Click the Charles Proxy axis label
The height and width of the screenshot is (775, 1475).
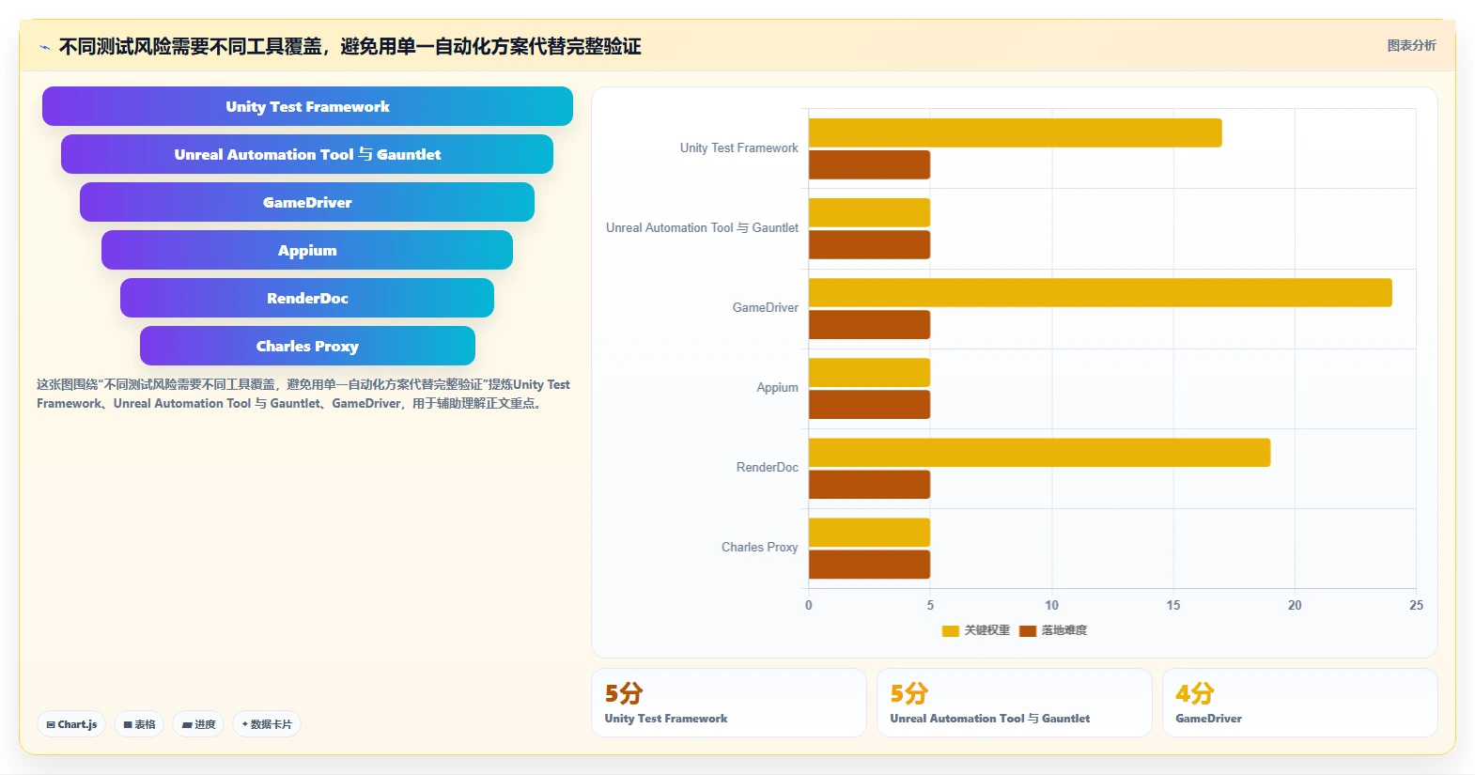[x=759, y=548]
